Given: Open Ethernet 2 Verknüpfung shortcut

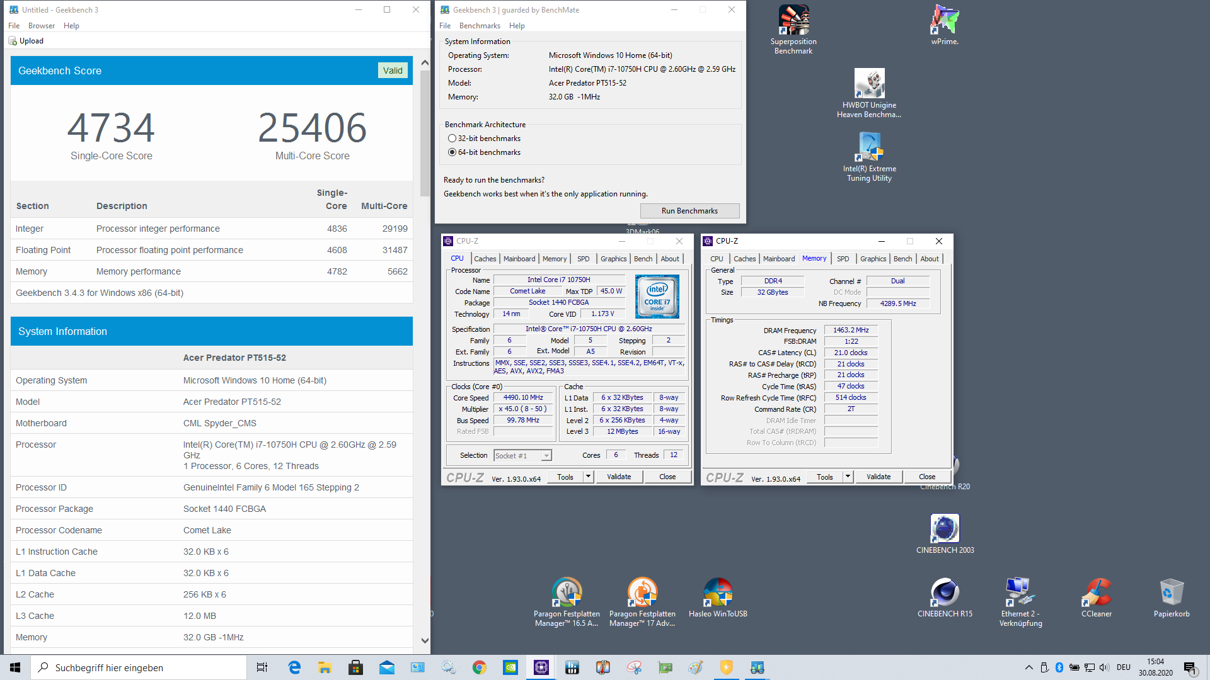Looking at the screenshot, I should click(x=1020, y=602).
